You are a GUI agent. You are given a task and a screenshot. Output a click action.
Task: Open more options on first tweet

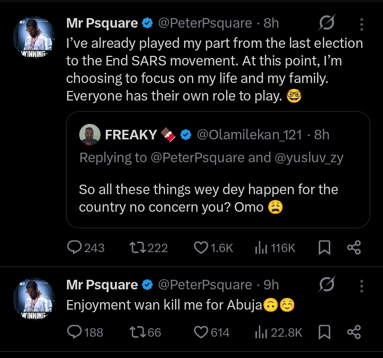pos(362,23)
